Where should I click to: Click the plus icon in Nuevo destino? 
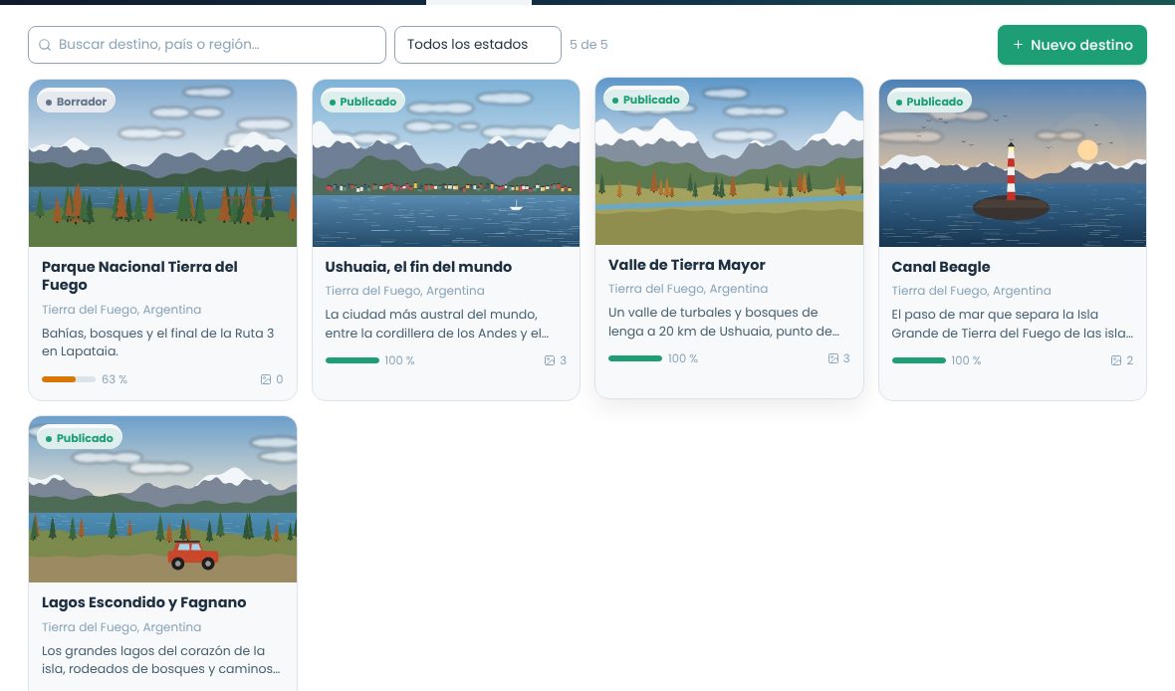(1018, 45)
